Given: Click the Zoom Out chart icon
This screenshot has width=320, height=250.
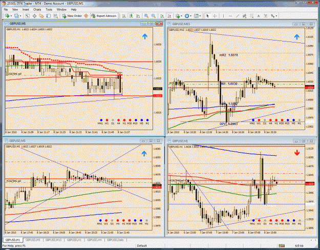Looking at the screenshot, I should click(x=154, y=16).
